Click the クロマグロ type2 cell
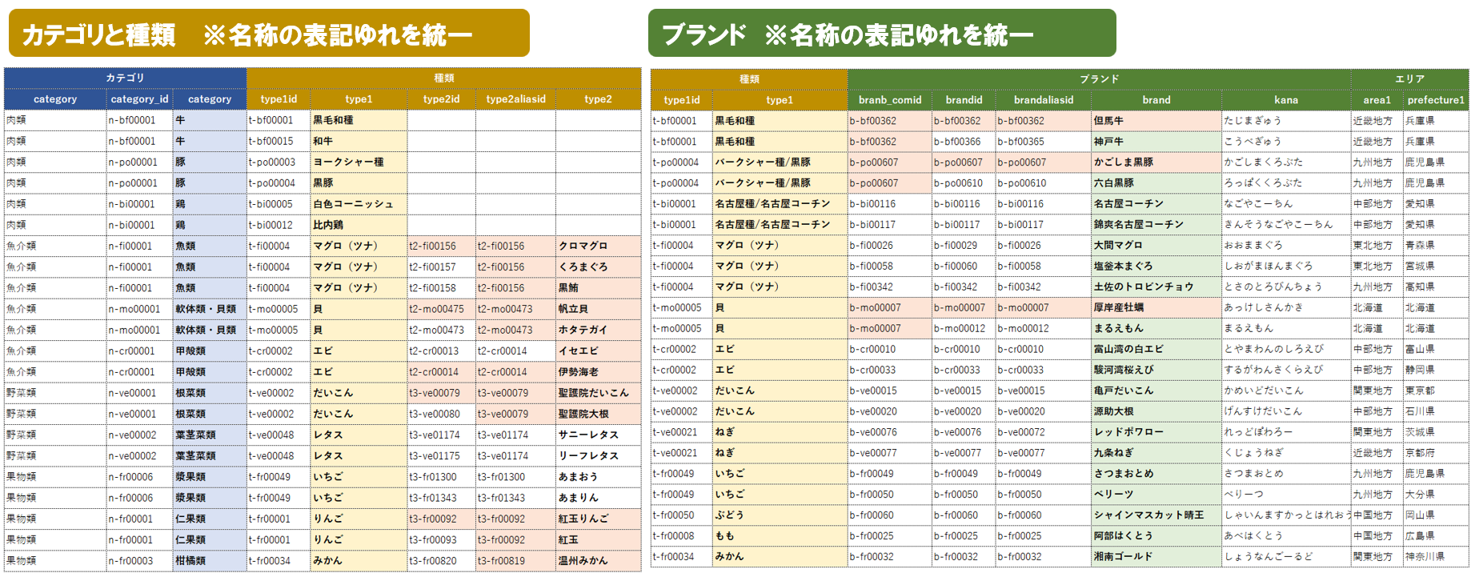The image size is (1479, 577). tap(598, 246)
